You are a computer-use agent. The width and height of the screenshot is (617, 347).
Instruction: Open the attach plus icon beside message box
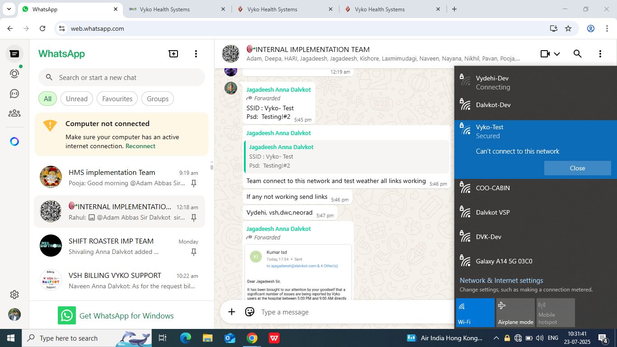232,312
